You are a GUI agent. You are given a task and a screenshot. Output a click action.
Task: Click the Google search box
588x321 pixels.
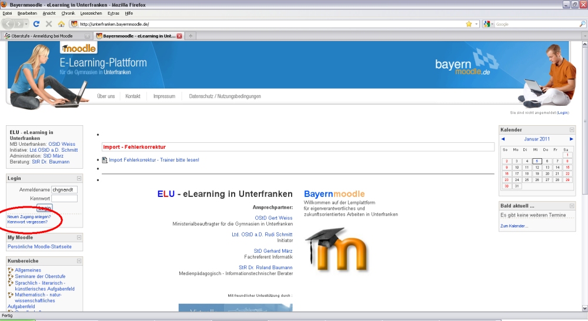[x=536, y=24]
